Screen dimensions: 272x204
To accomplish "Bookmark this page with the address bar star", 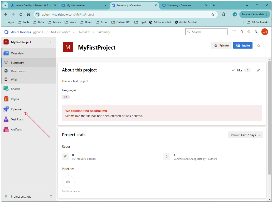I will pyautogui.click(x=212, y=14).
